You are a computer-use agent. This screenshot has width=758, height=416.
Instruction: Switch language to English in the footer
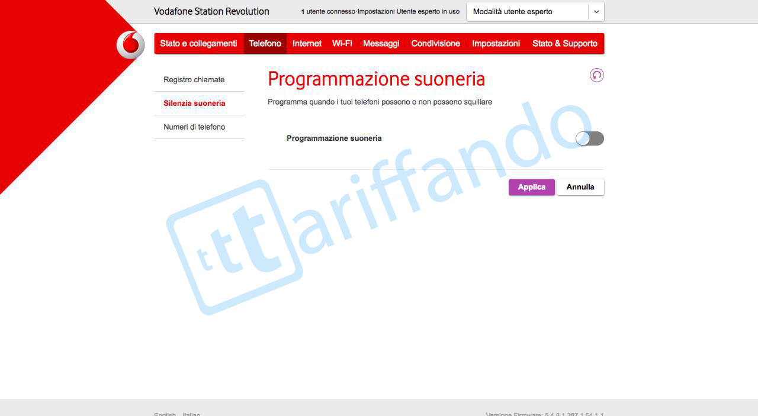click(165, 414)
